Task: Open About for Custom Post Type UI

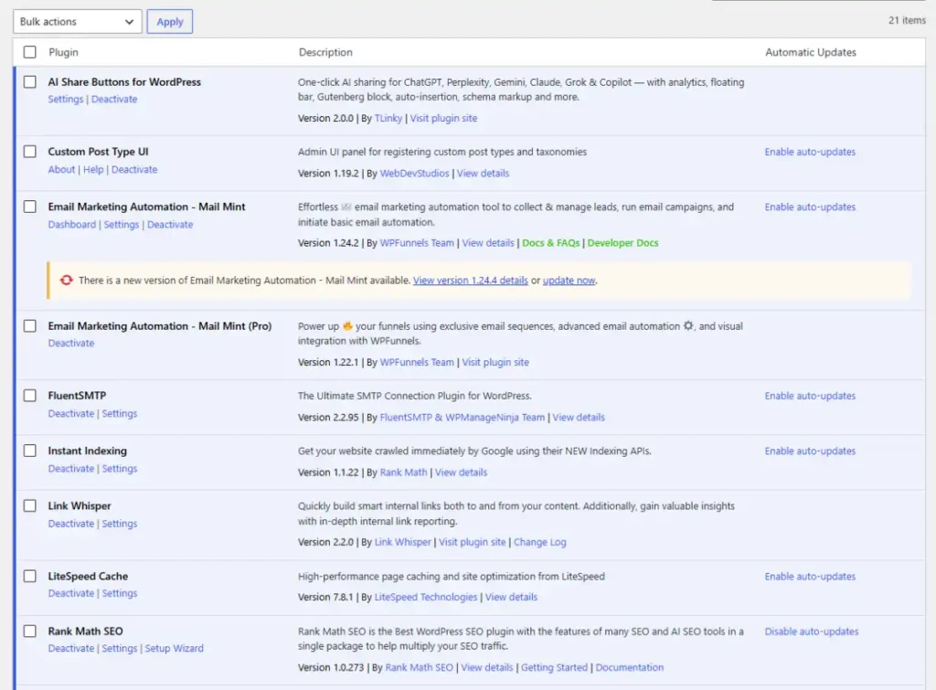Action: pos(61,169)
